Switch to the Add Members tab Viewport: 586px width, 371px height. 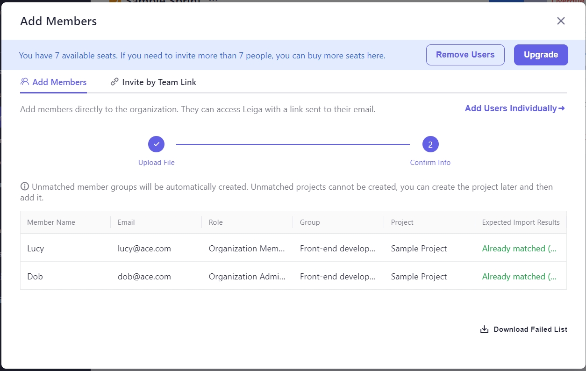coord(59,82)
